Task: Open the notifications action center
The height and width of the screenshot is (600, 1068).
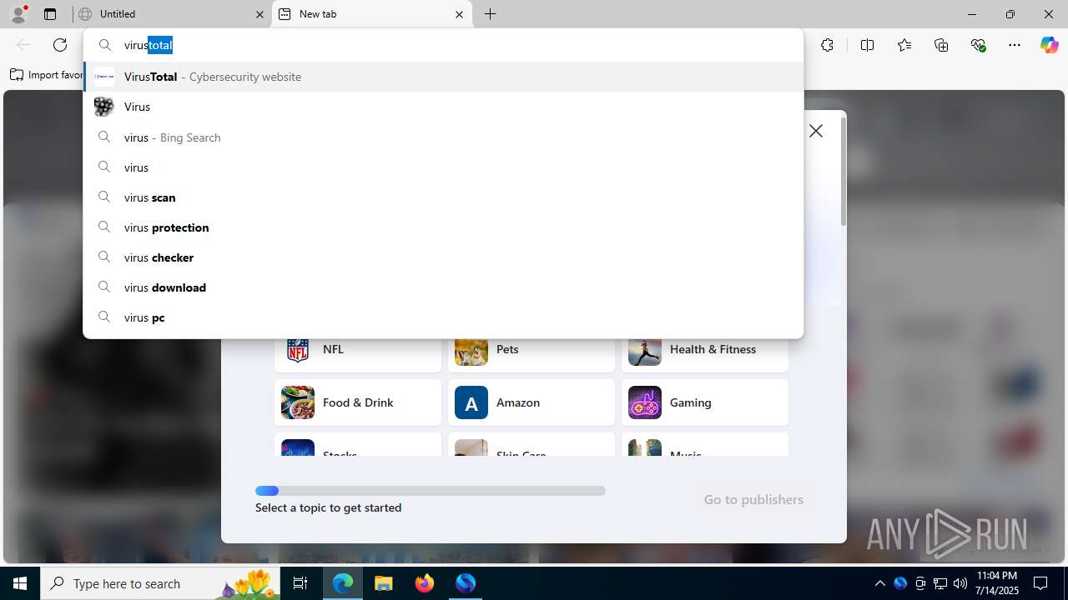Action: coord(1040,583)
